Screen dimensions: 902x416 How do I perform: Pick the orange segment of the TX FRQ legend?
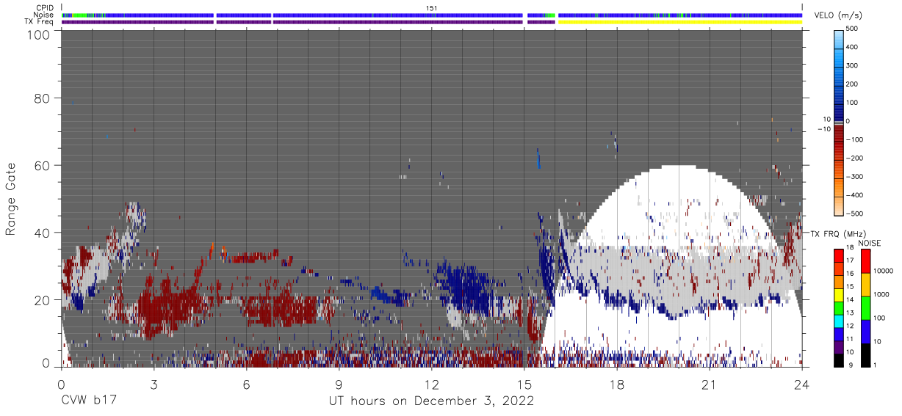pos(839,280)
